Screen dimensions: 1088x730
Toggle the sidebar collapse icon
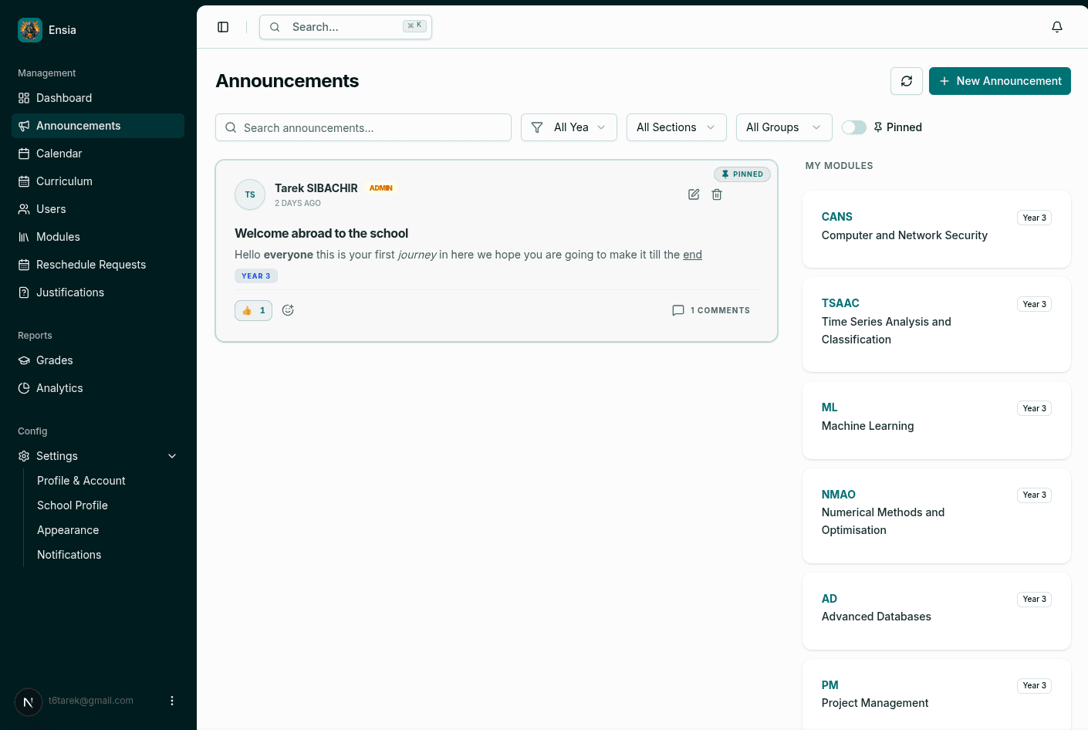click(223, 26)
